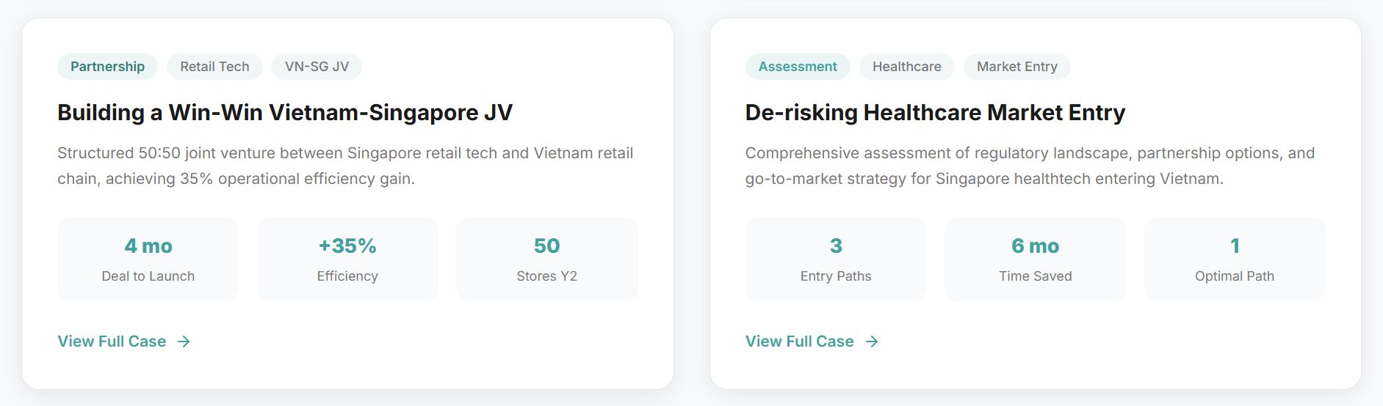Screen dimensions: 1383x406
Task: Click the 6 mo Time Saved stat
Action: 1035,259
